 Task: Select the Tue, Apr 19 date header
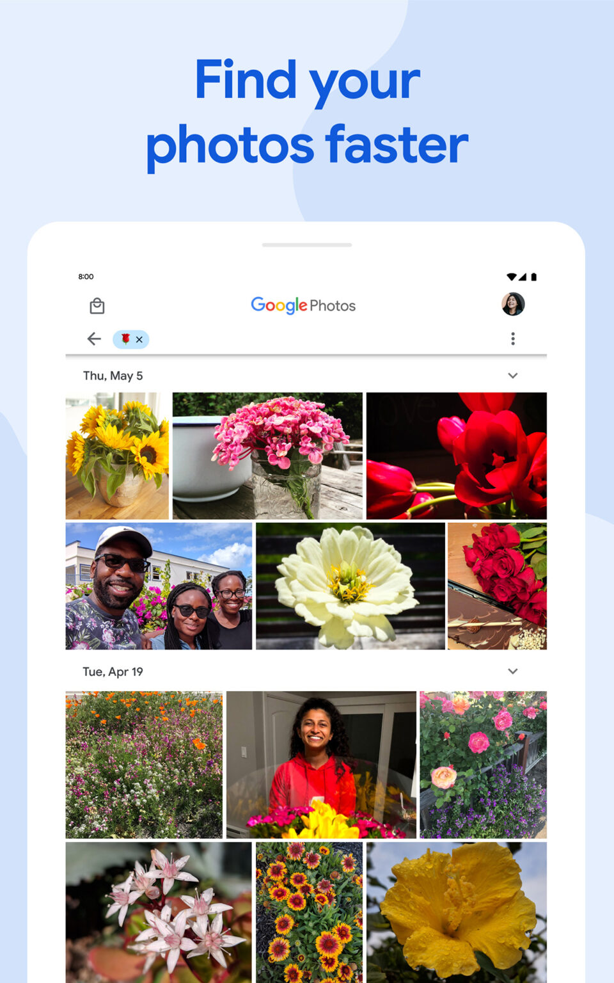click(x=112, y=671)
